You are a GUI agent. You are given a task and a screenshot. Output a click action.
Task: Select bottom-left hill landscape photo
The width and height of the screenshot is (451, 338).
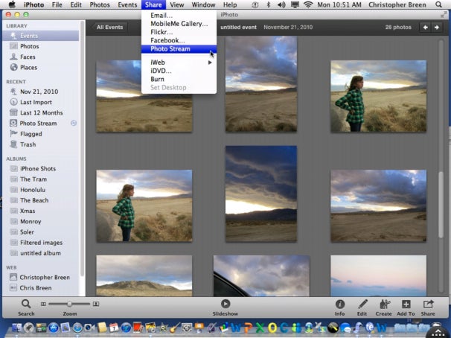(144, 275)
